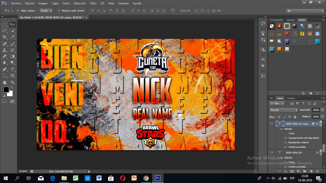This screenshot has height=183, width=326.
Task: Open the Normal blend mode dropdown
Action: point(284,110)
